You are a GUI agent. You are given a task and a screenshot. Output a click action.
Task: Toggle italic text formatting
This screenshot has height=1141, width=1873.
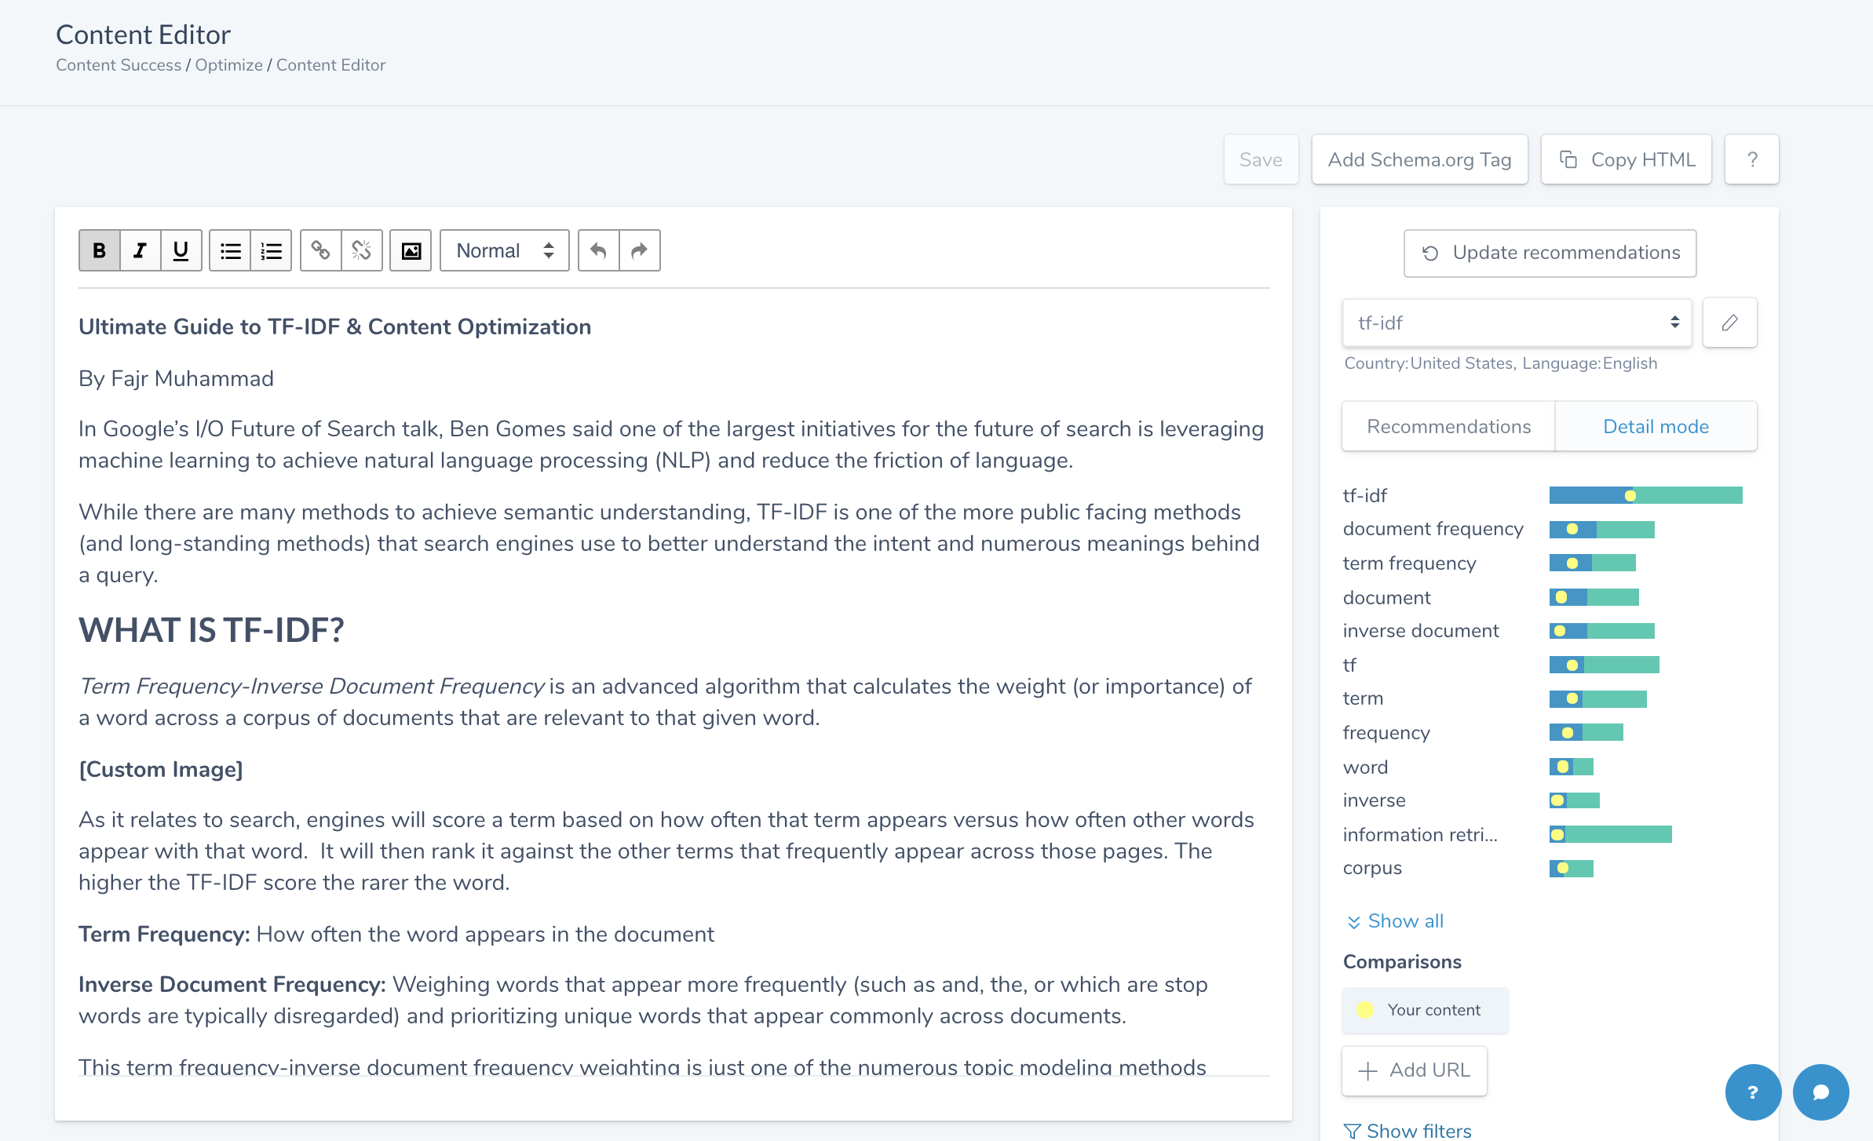click(x=141, y=250)
